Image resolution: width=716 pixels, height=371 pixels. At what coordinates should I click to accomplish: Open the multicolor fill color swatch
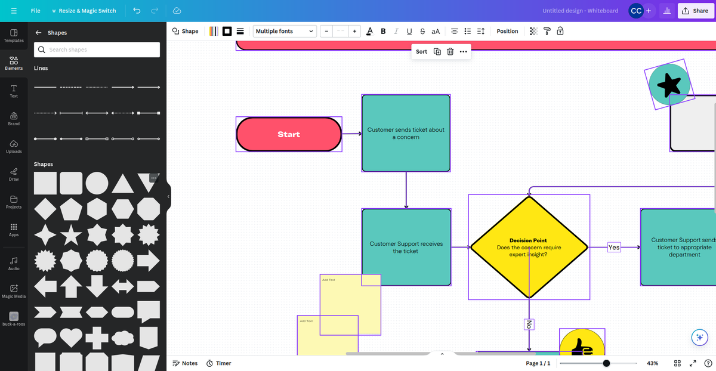214,31
